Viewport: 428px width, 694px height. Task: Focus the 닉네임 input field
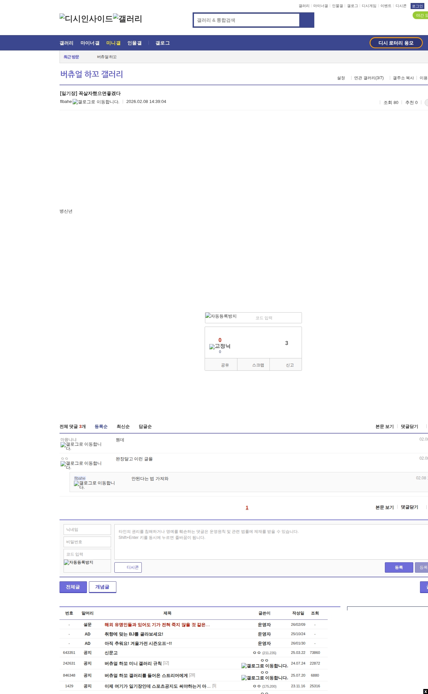87,530
